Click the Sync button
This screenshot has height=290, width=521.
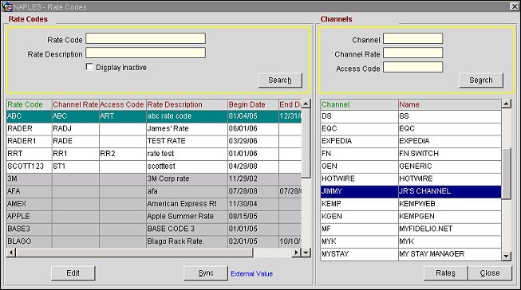206,273
